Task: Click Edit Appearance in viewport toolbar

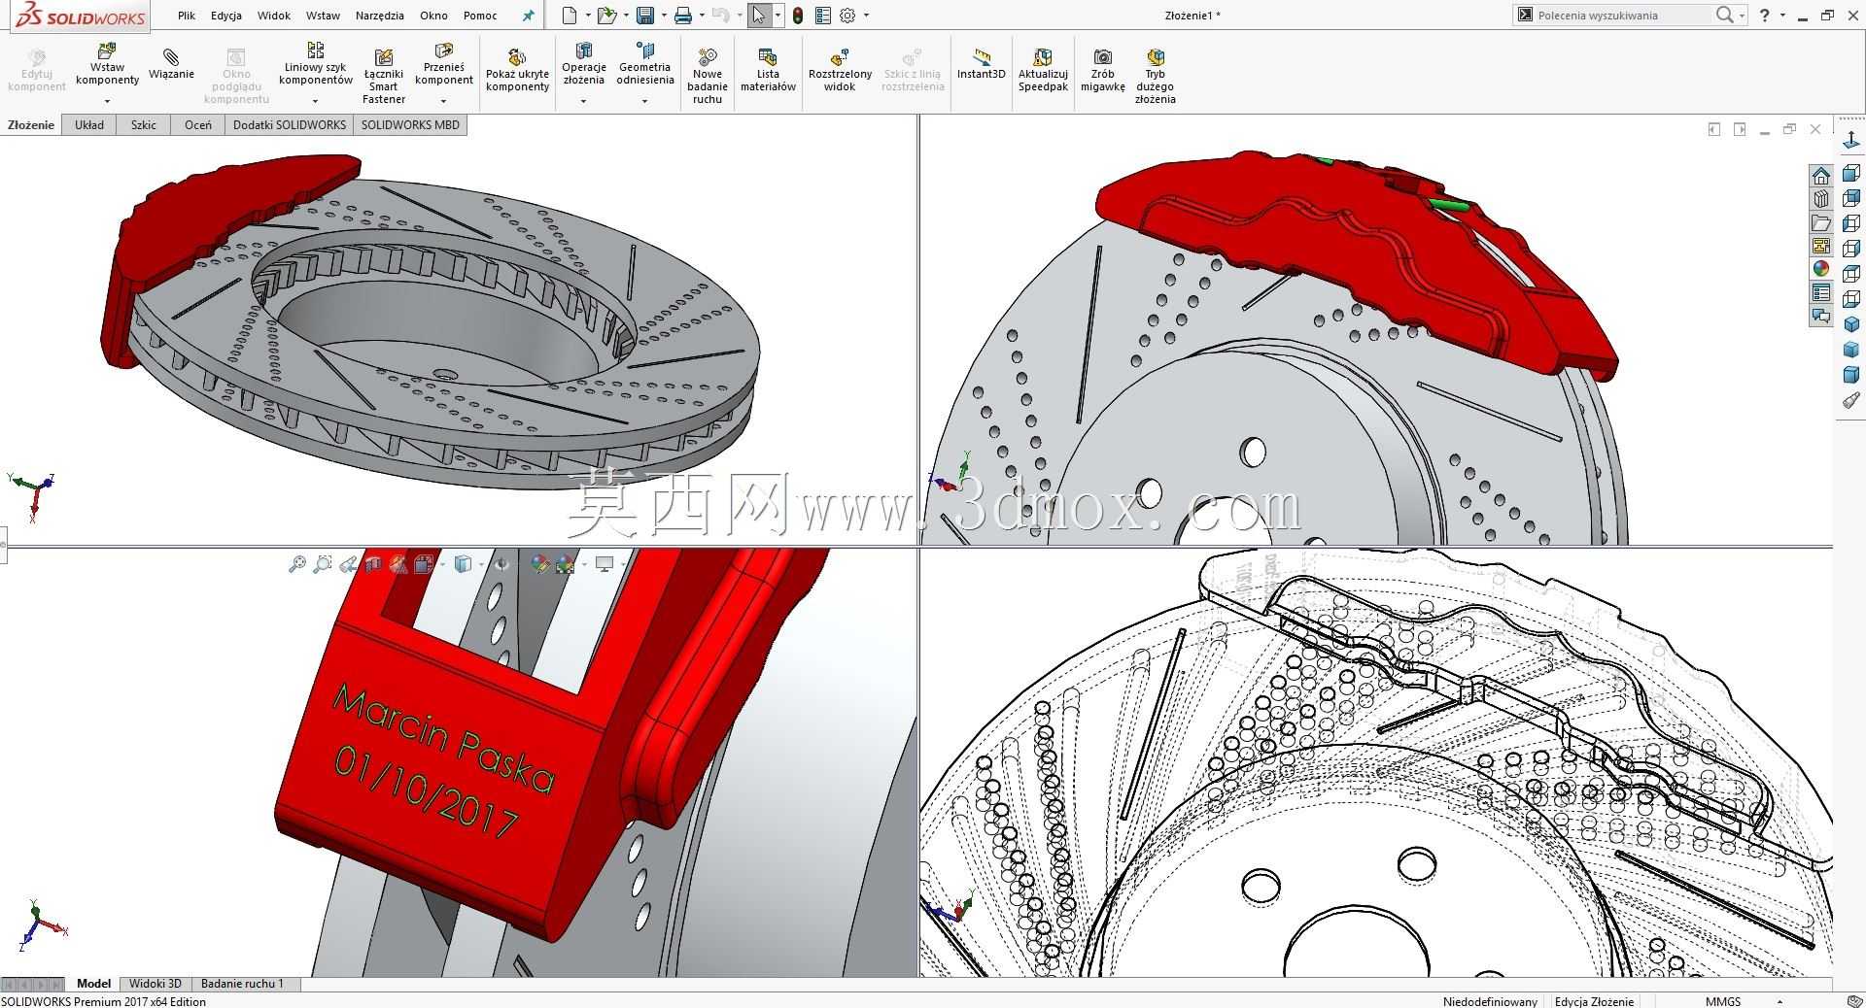Action: (540, 563)
